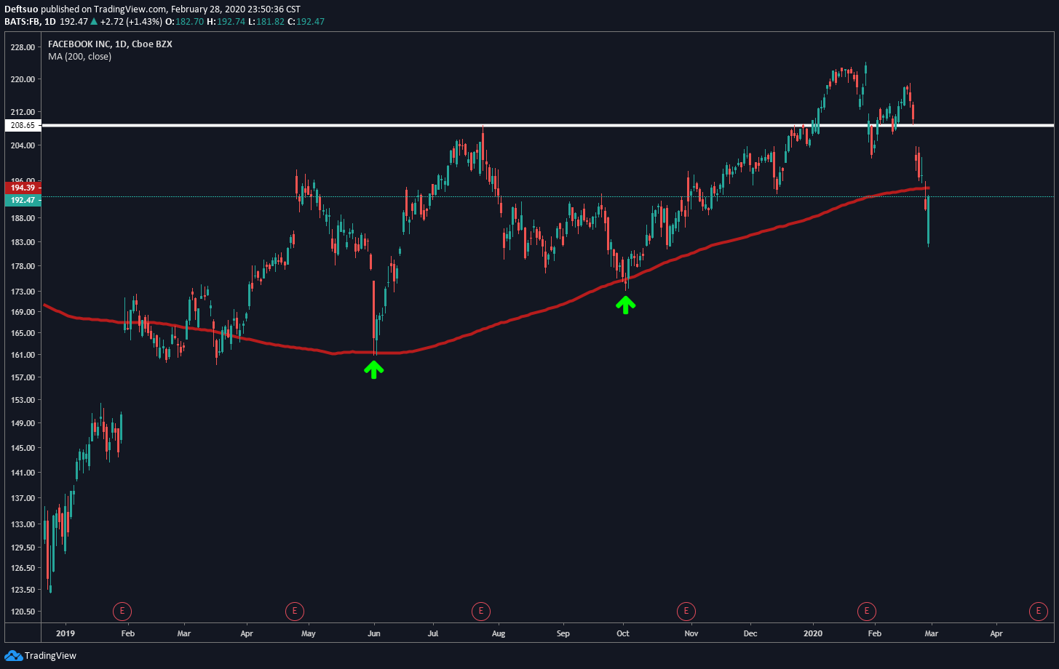Click the Oct label on time axis

coord(623,634)
